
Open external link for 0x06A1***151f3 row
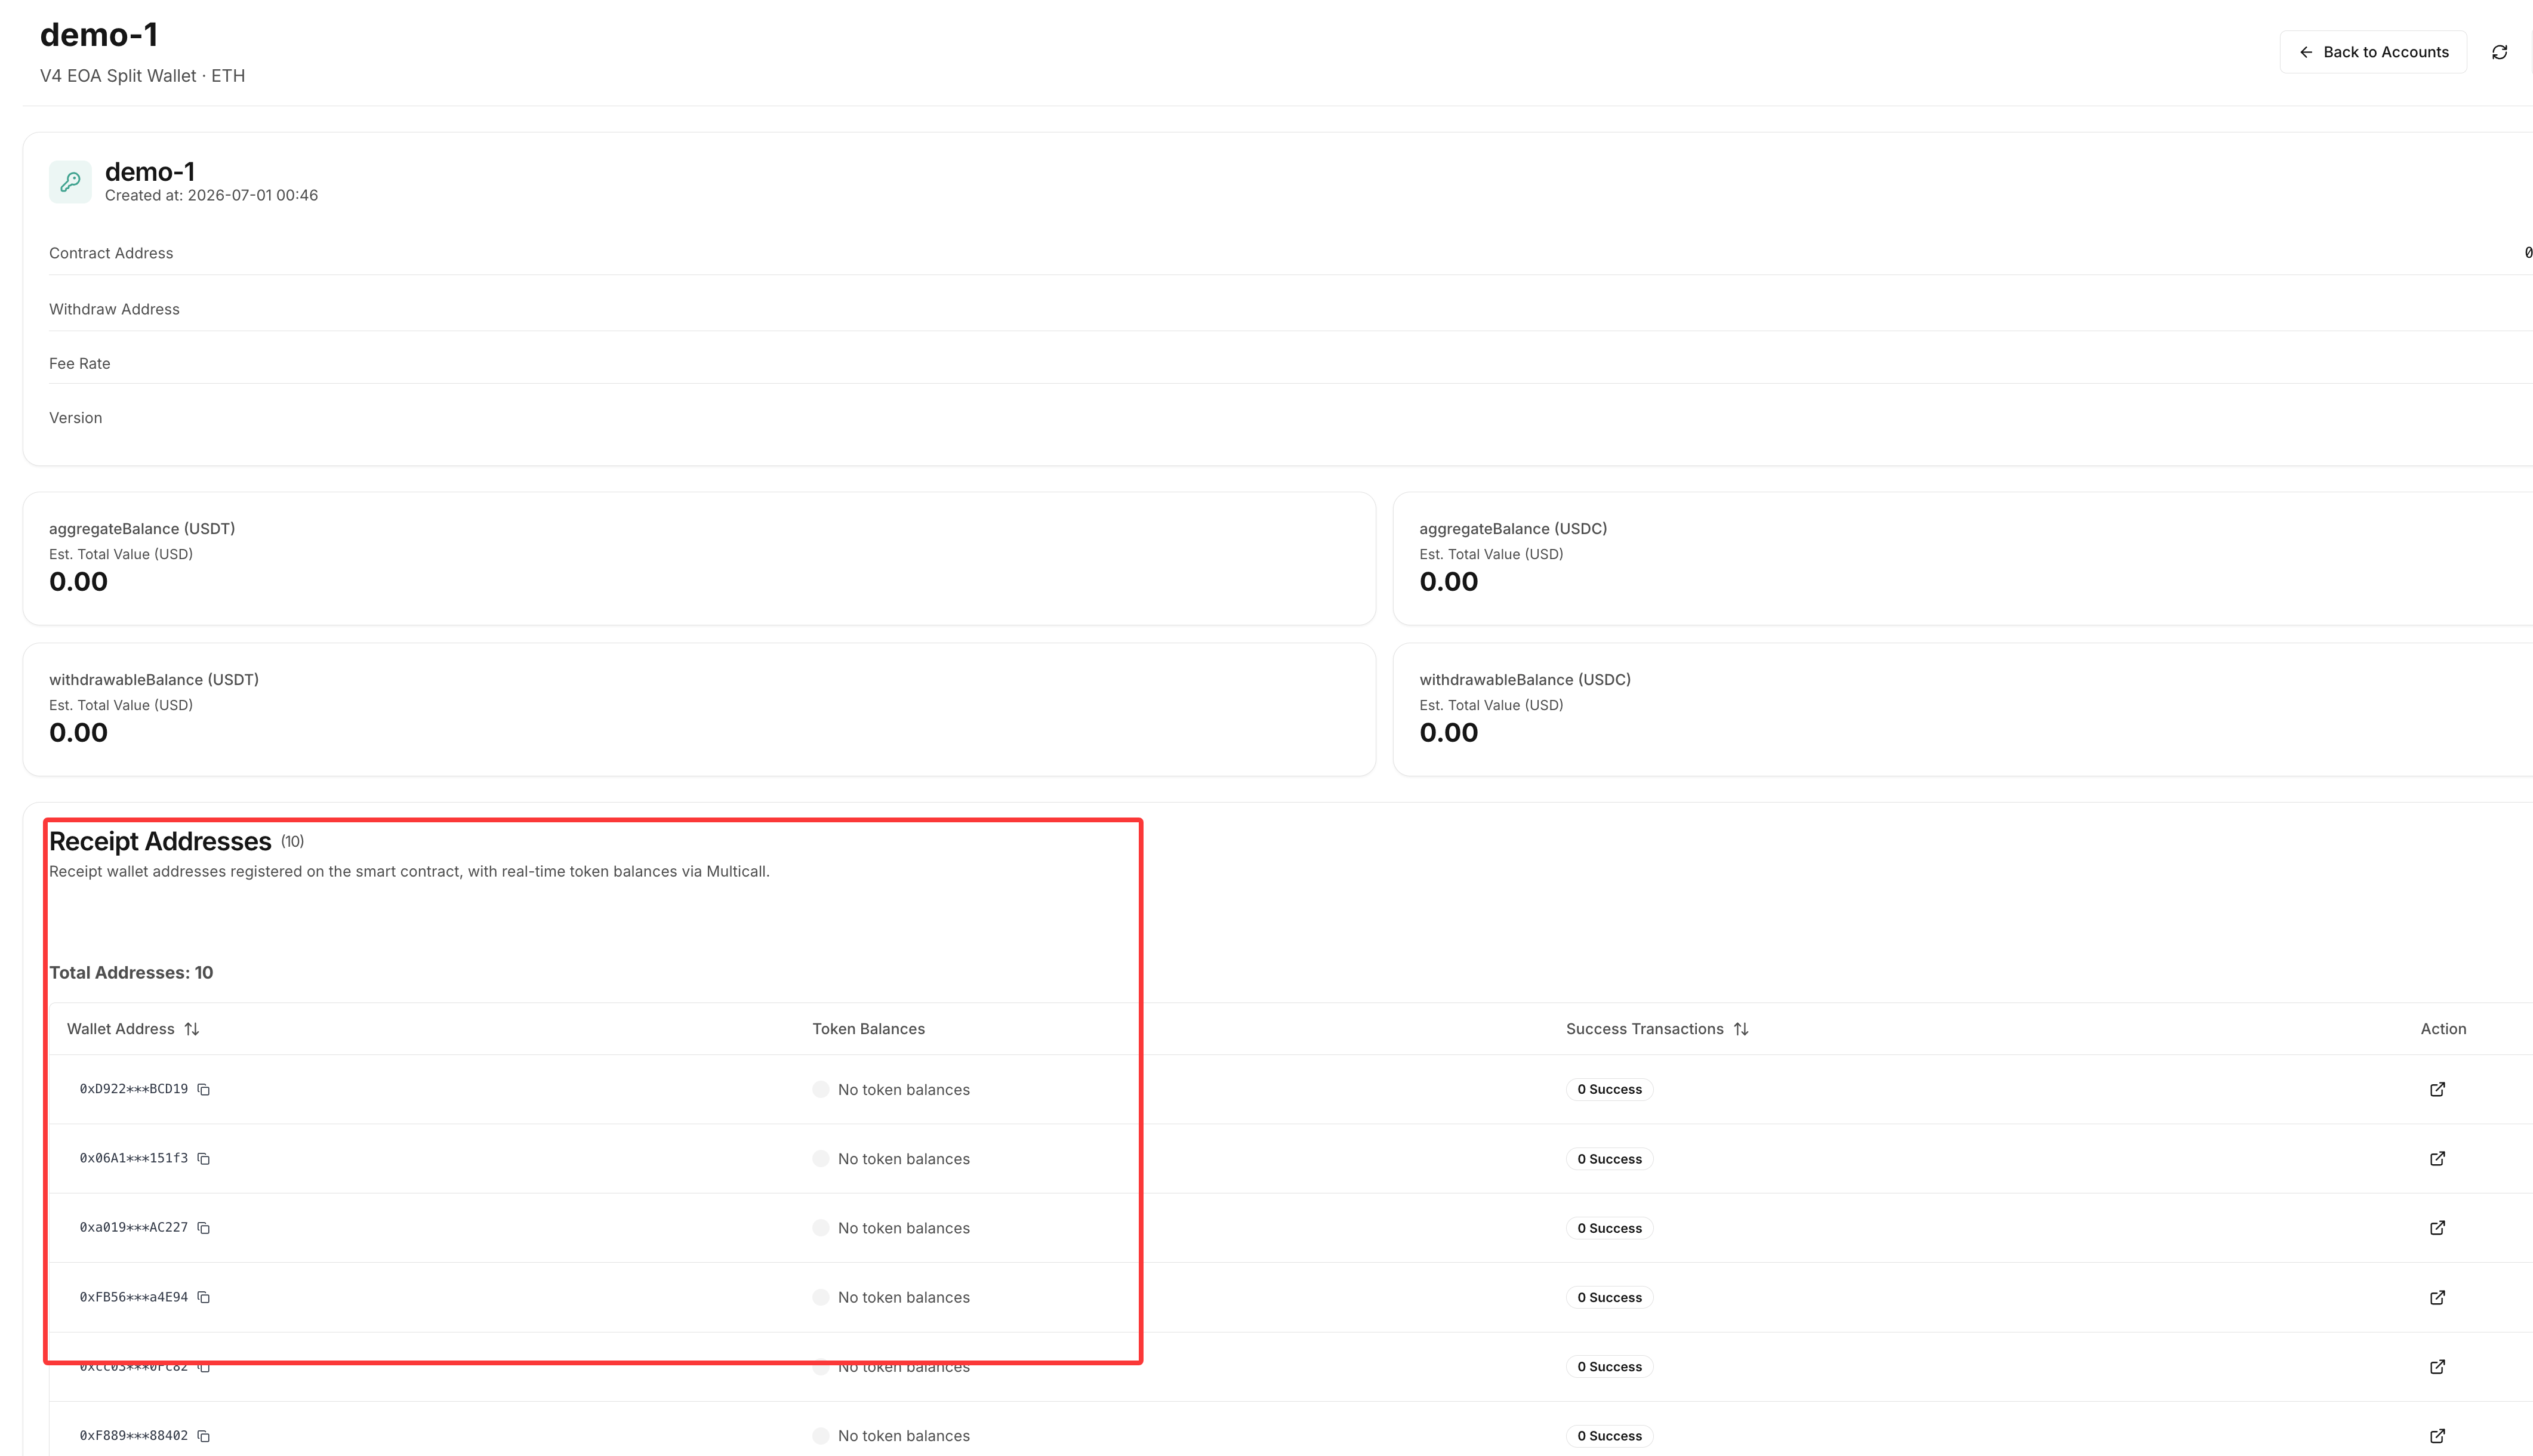[2438, 1158]
